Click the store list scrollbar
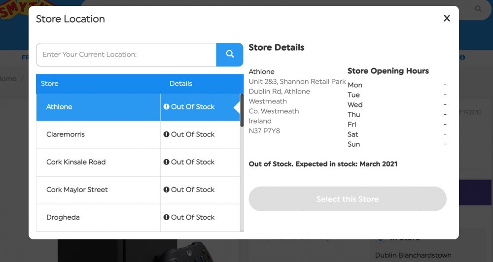 click(242, 111)
